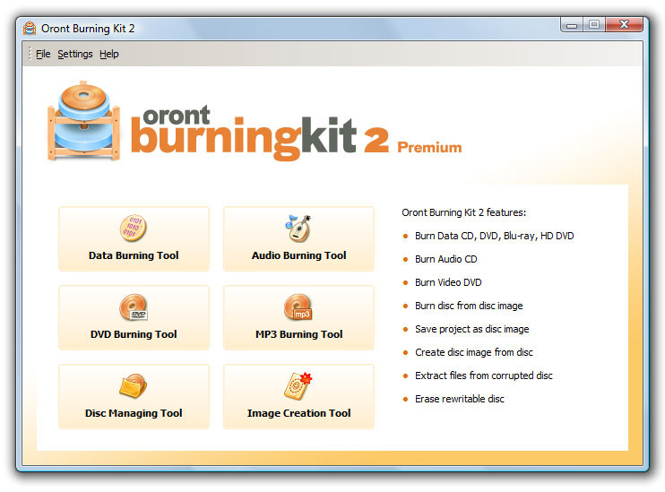Click the Image Creation Tool icon
This screenshot has height=492, width=665.
(x=298, y=385)
